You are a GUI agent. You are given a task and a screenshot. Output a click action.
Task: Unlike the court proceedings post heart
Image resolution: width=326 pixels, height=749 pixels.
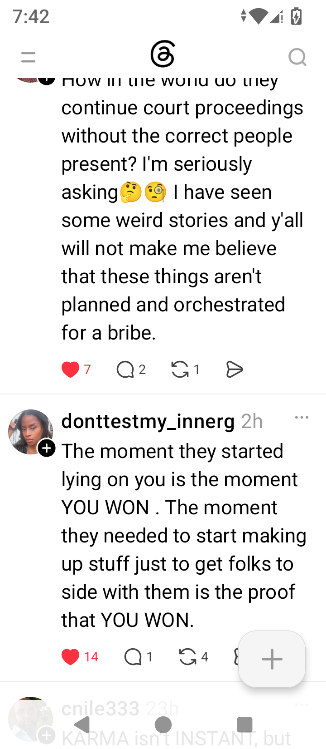click(70, 370)
